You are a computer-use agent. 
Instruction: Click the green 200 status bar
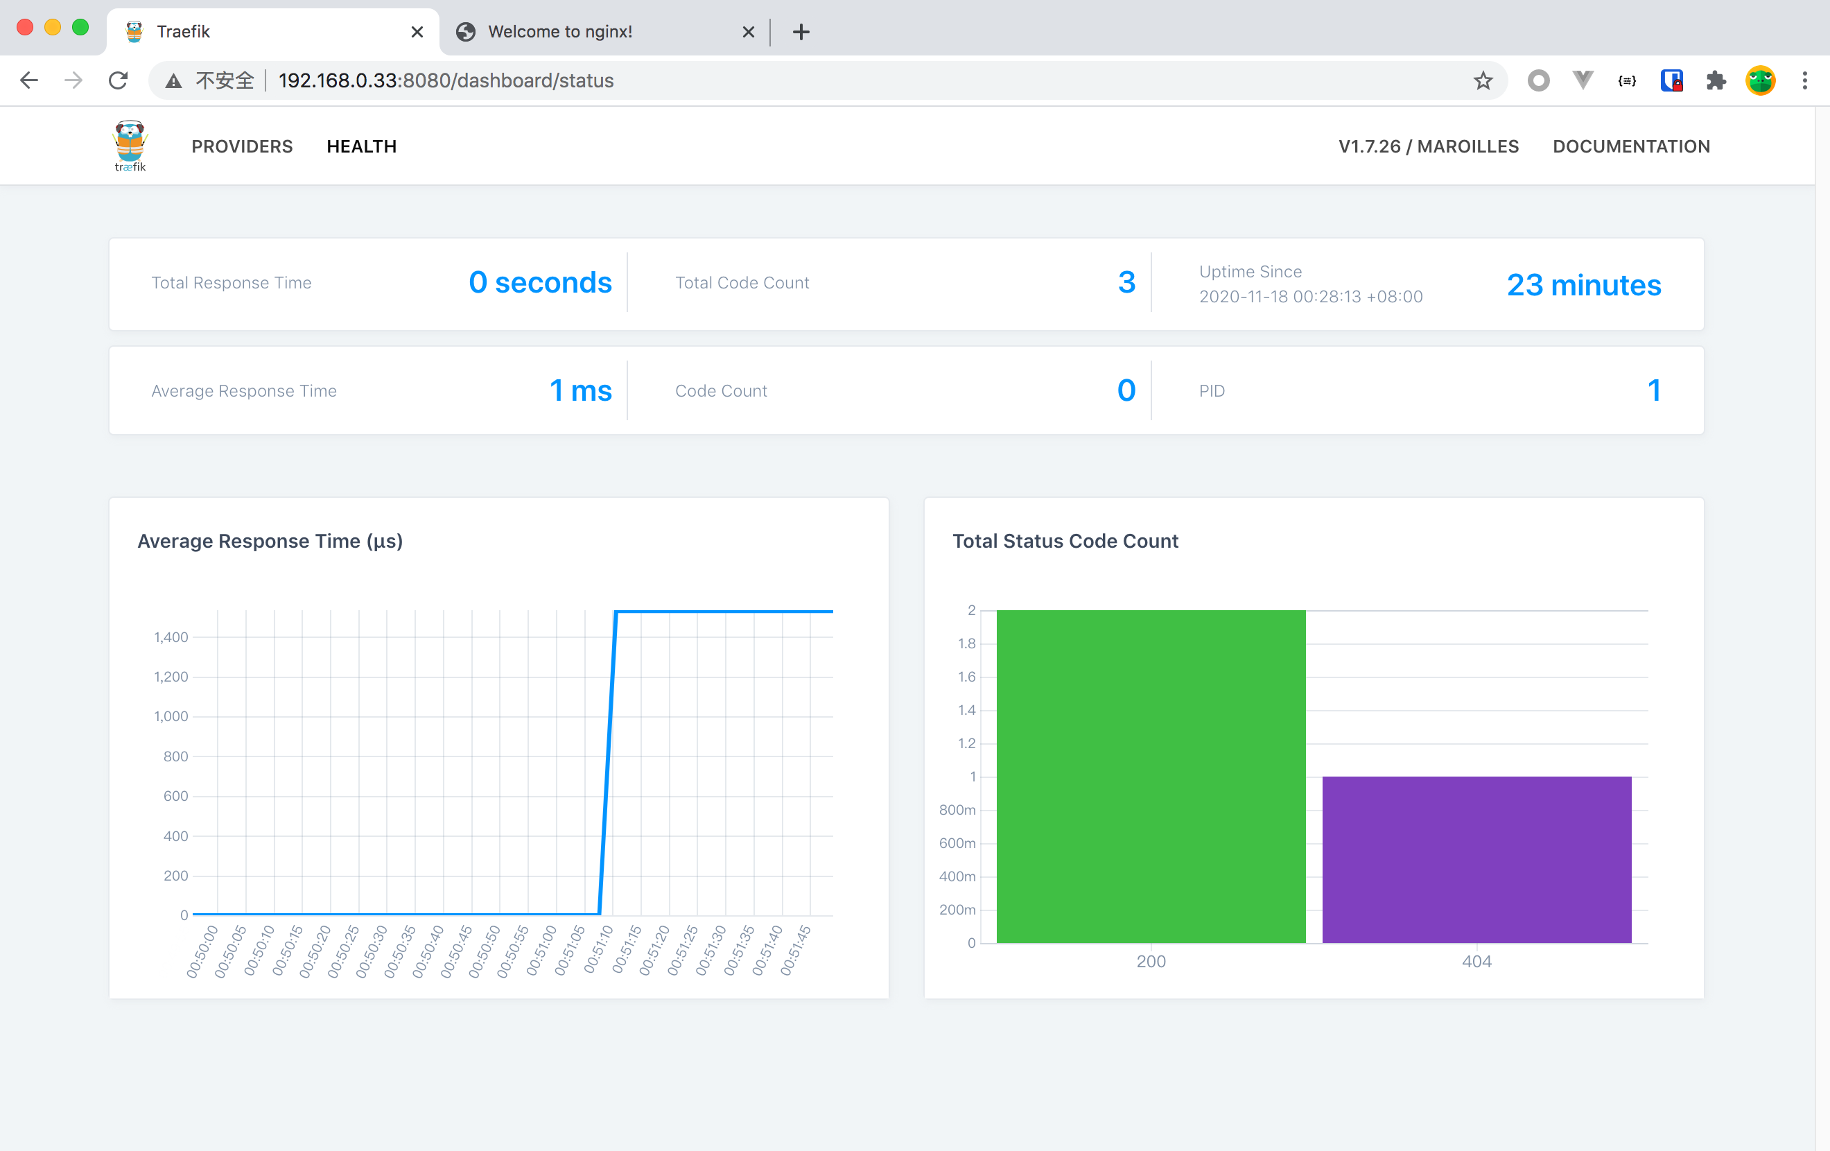[x=1151, y=775]
